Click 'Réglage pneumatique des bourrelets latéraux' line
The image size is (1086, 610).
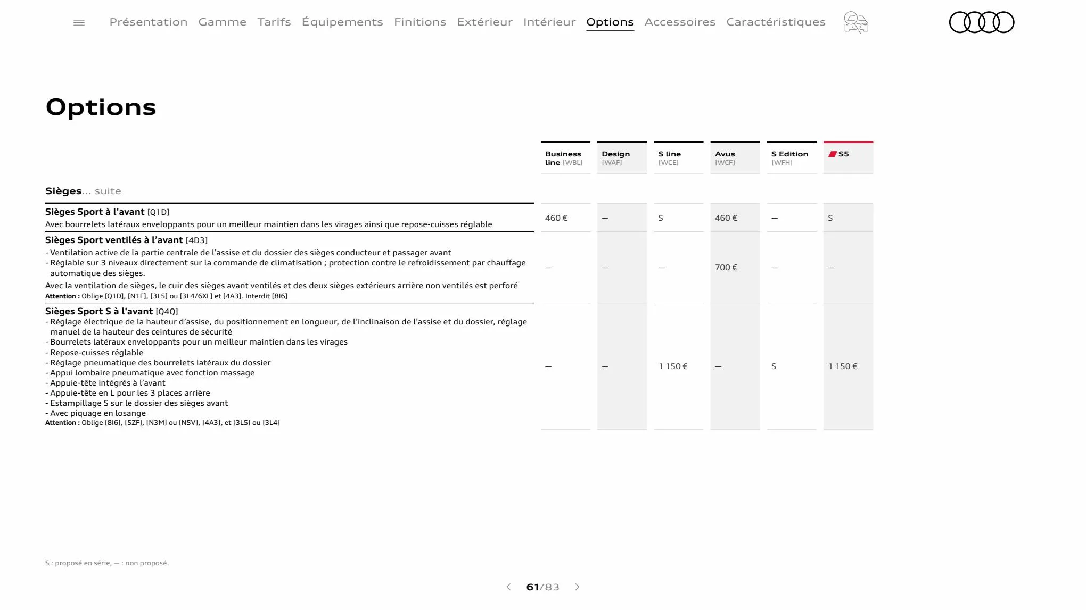[x=158, y=363]
